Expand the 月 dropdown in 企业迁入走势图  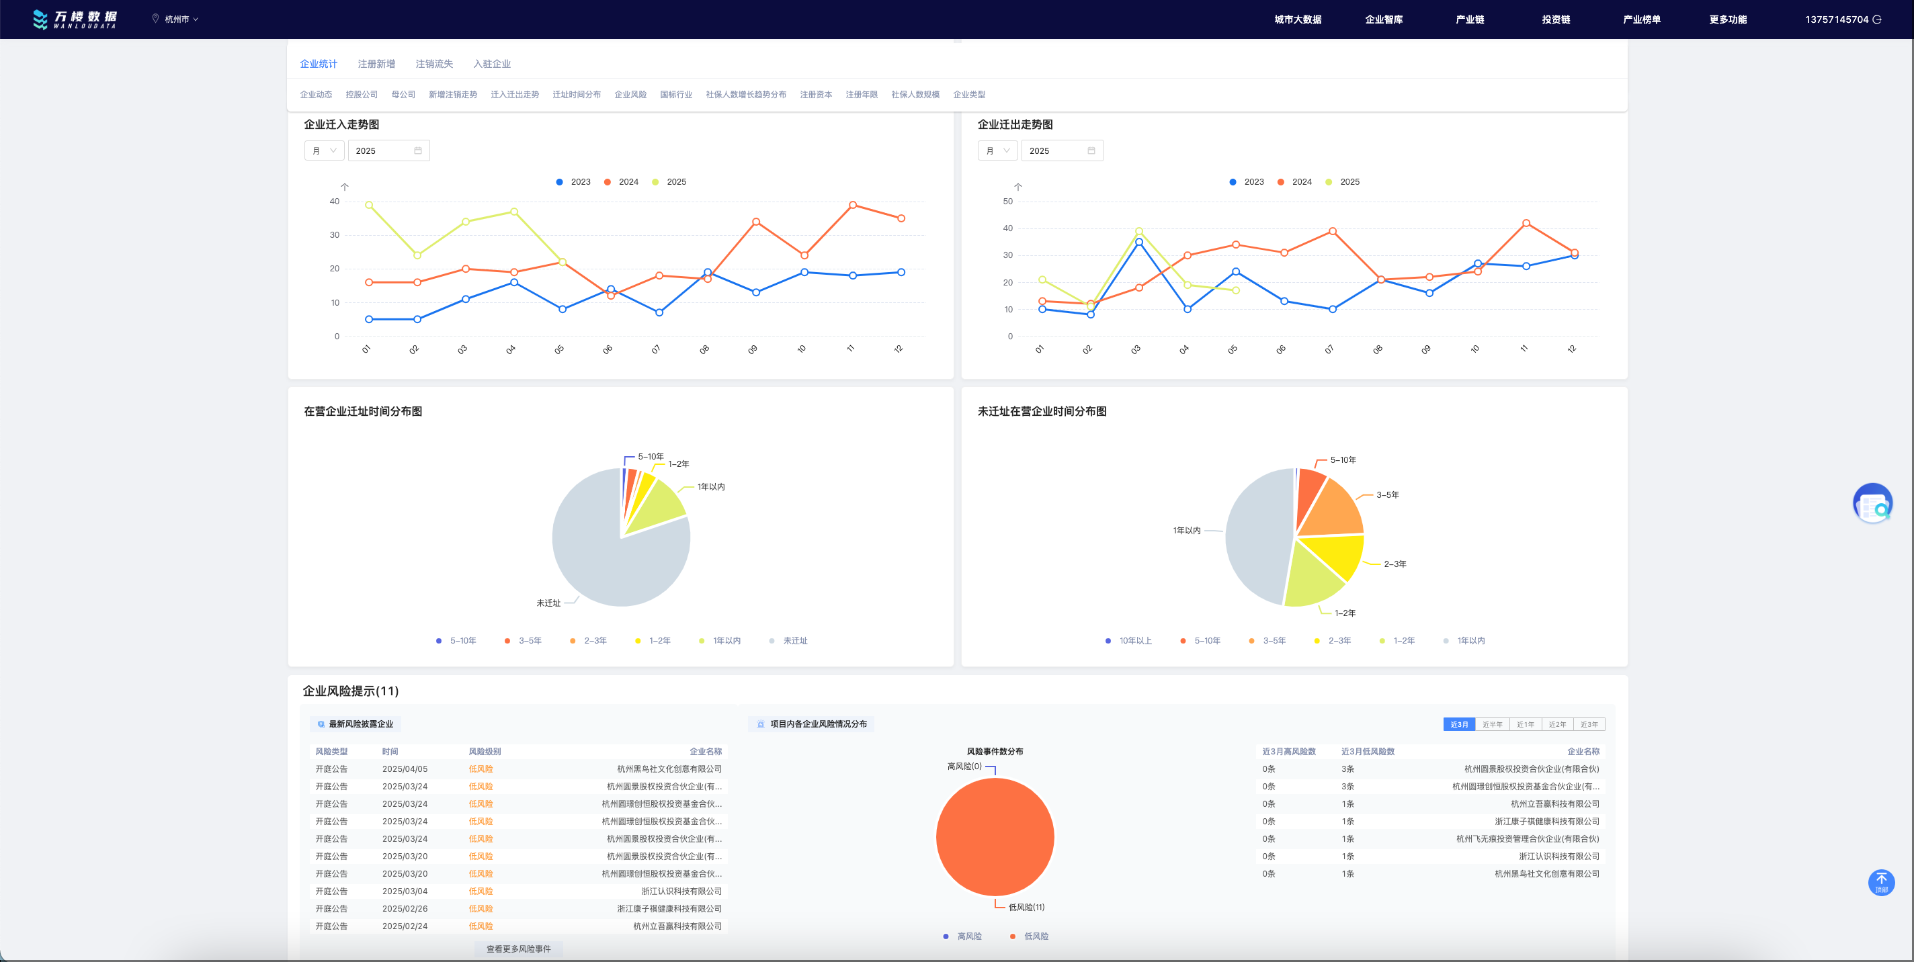(324, 150)
